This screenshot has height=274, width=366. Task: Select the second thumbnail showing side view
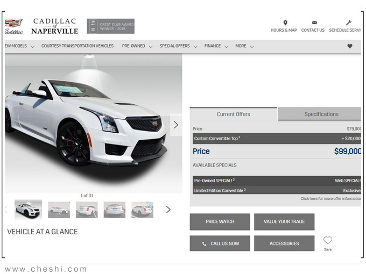(x=59, y=210)
